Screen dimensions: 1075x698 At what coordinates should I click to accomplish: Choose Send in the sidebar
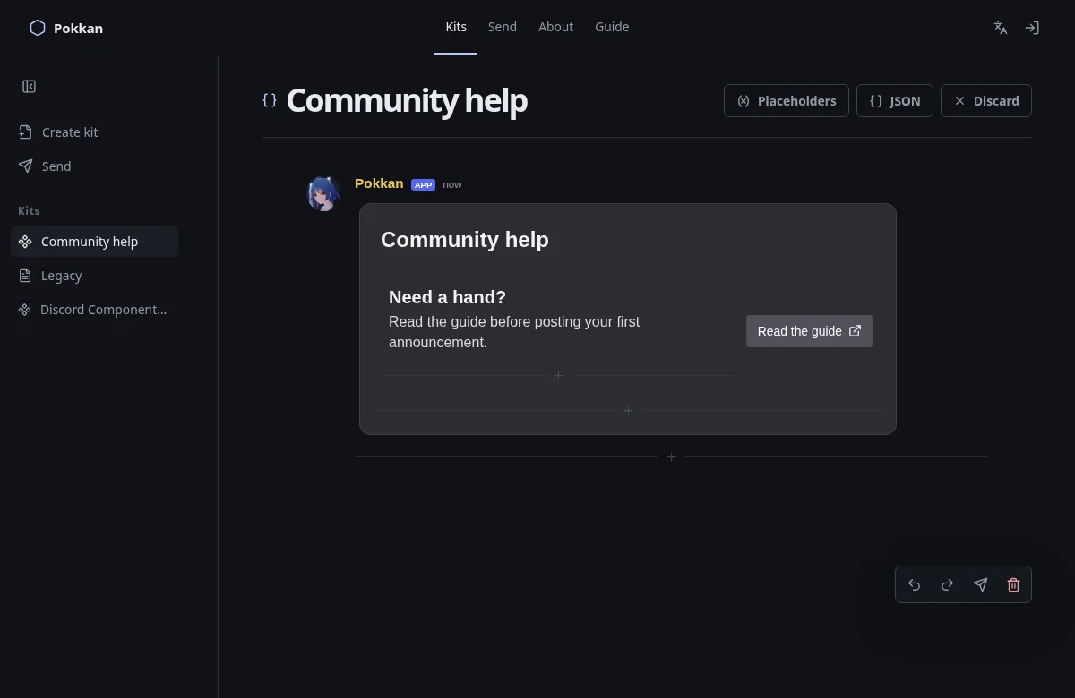[x=95, y=166]
